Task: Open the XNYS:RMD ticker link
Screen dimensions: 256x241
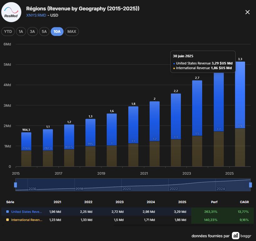Action: [36, 15]
